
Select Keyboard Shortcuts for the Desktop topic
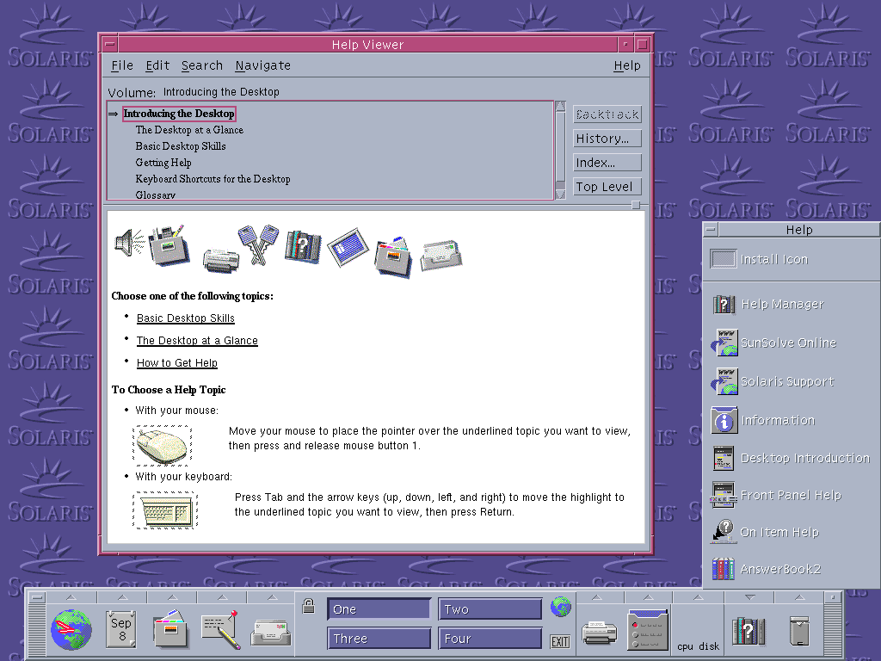click(x=213, y=179)
